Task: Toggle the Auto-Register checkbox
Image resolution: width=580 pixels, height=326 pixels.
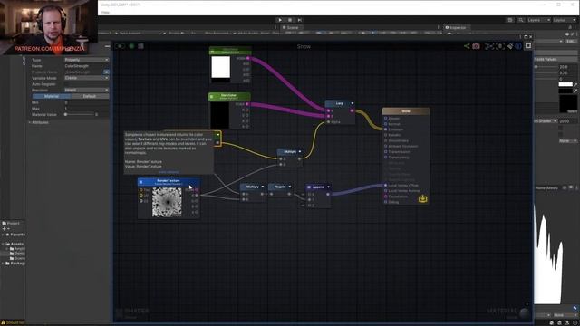Action: [66, 84]
